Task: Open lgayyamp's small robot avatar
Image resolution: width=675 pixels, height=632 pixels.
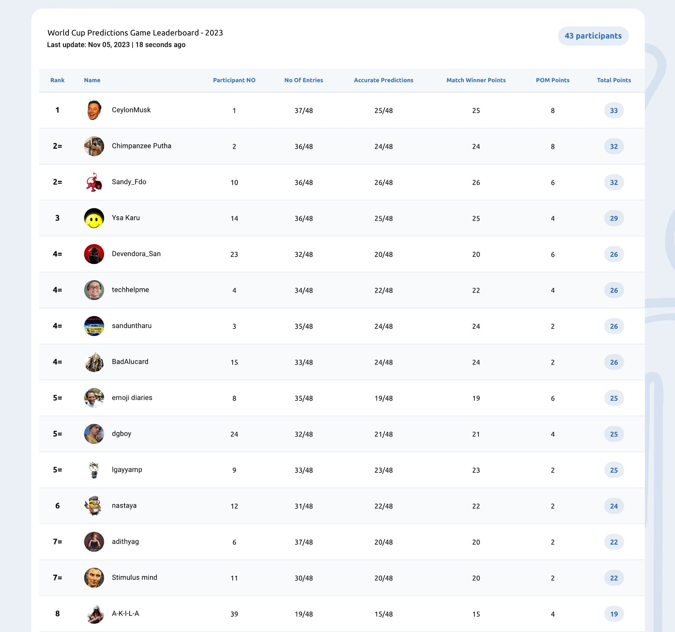Action: 94,470
